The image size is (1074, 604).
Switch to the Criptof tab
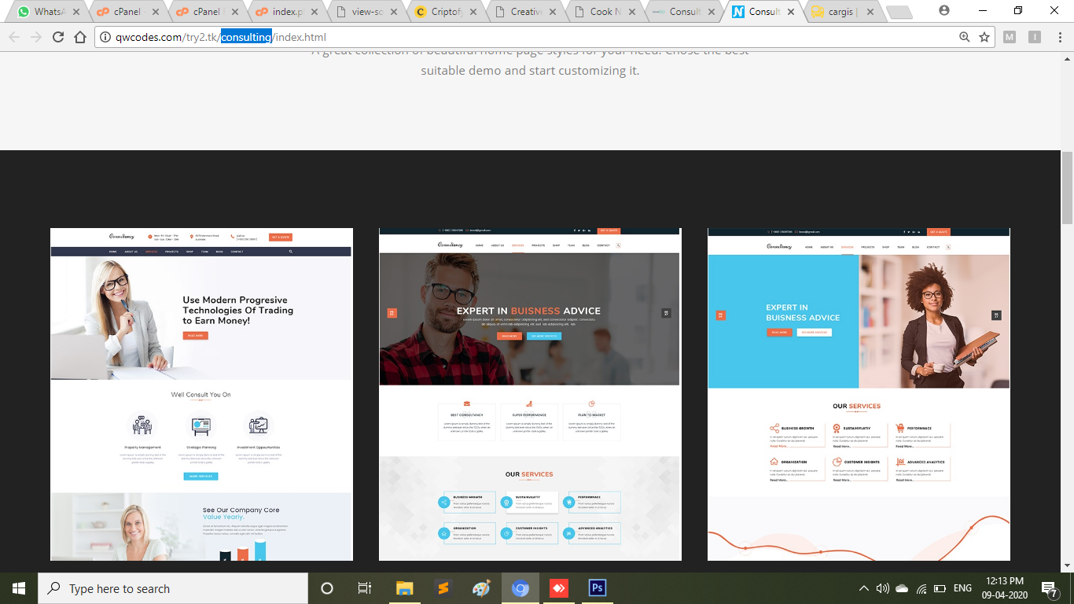click(444, 12)
